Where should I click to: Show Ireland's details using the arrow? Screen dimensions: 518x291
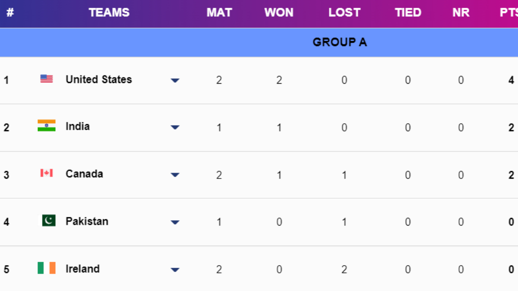175,270
